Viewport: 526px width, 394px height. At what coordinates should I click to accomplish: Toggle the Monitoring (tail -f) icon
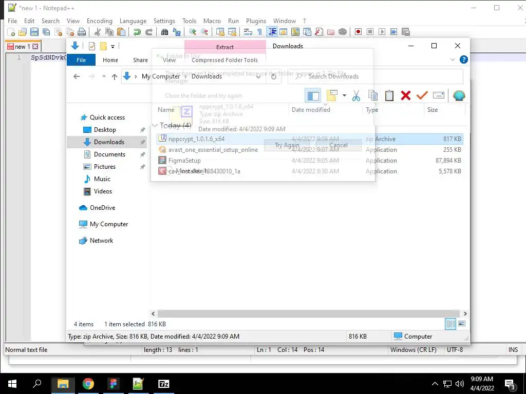point(343,32)
